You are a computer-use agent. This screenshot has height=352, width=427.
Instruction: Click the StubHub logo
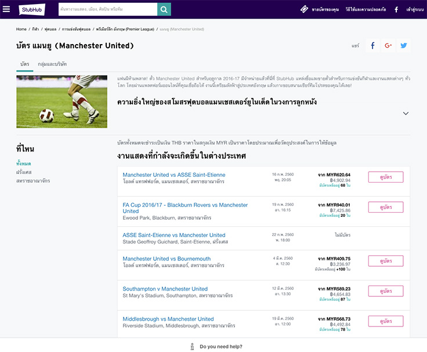32,9
